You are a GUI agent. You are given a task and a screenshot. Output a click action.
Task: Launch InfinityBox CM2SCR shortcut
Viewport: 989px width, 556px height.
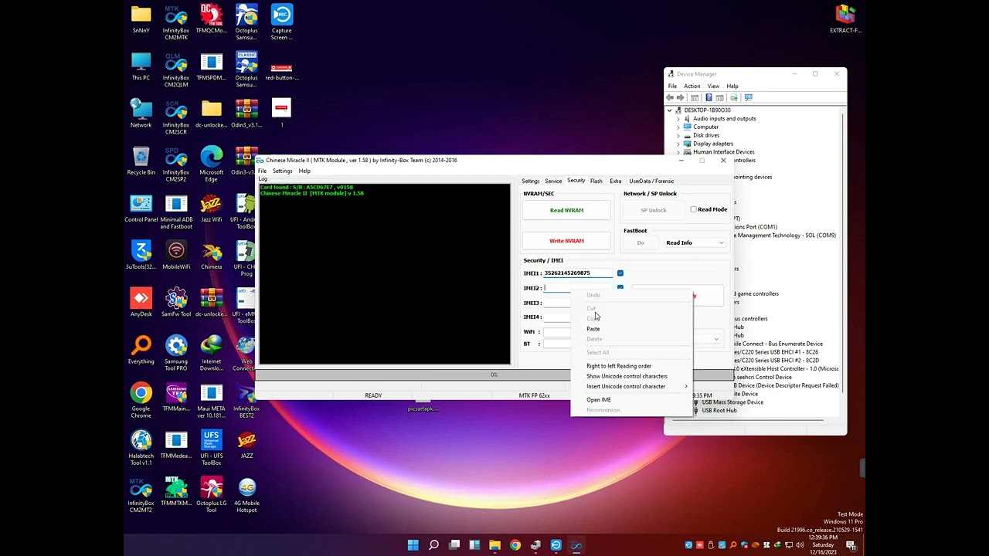[x=176, y=117]
